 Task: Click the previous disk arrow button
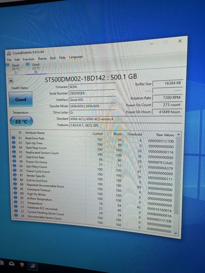11,81
